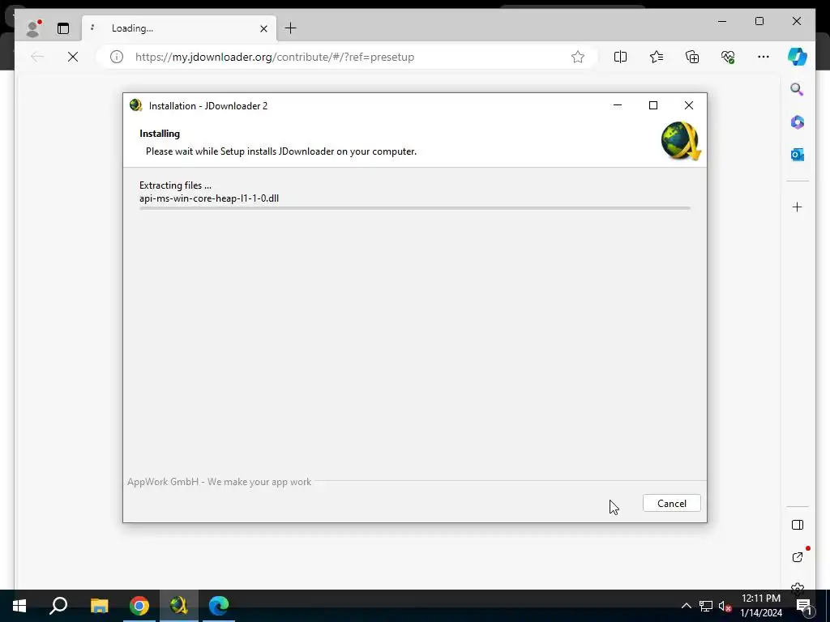The height and width of the screenshot is (622, 830).
Task: Open sidebar Search icon
Action: coord(798,89)
